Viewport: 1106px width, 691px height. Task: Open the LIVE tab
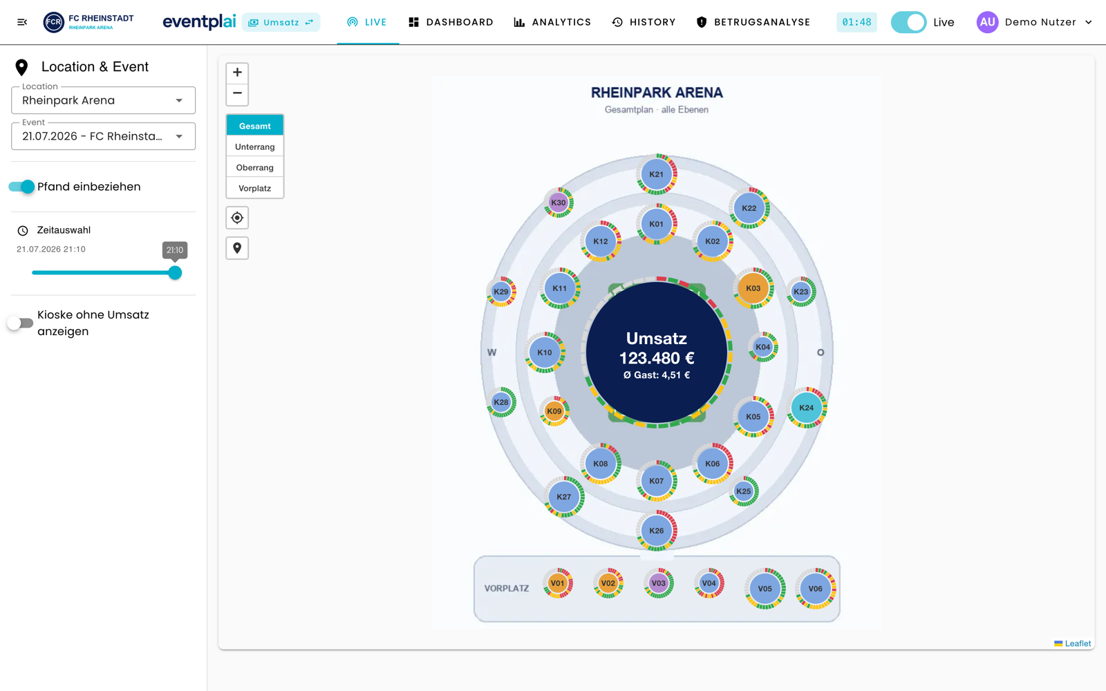tap(367, 22)
